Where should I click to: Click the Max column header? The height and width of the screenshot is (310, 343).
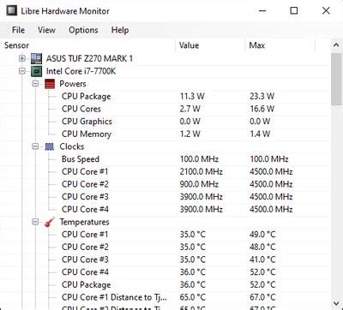[280, 45]
